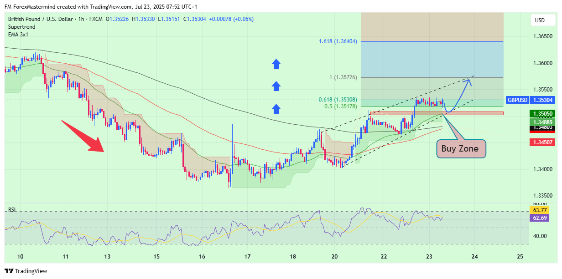Click the 1.35050 green price label
Viewport: 562px width, 279px height.
point(542,114)
